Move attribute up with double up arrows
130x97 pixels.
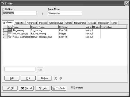[56, 78]
